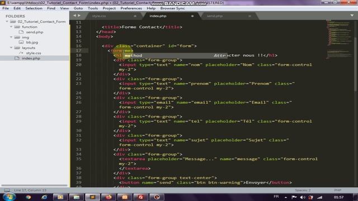
Task: Open the Preferences menu
Action: (x=131, y=8)
